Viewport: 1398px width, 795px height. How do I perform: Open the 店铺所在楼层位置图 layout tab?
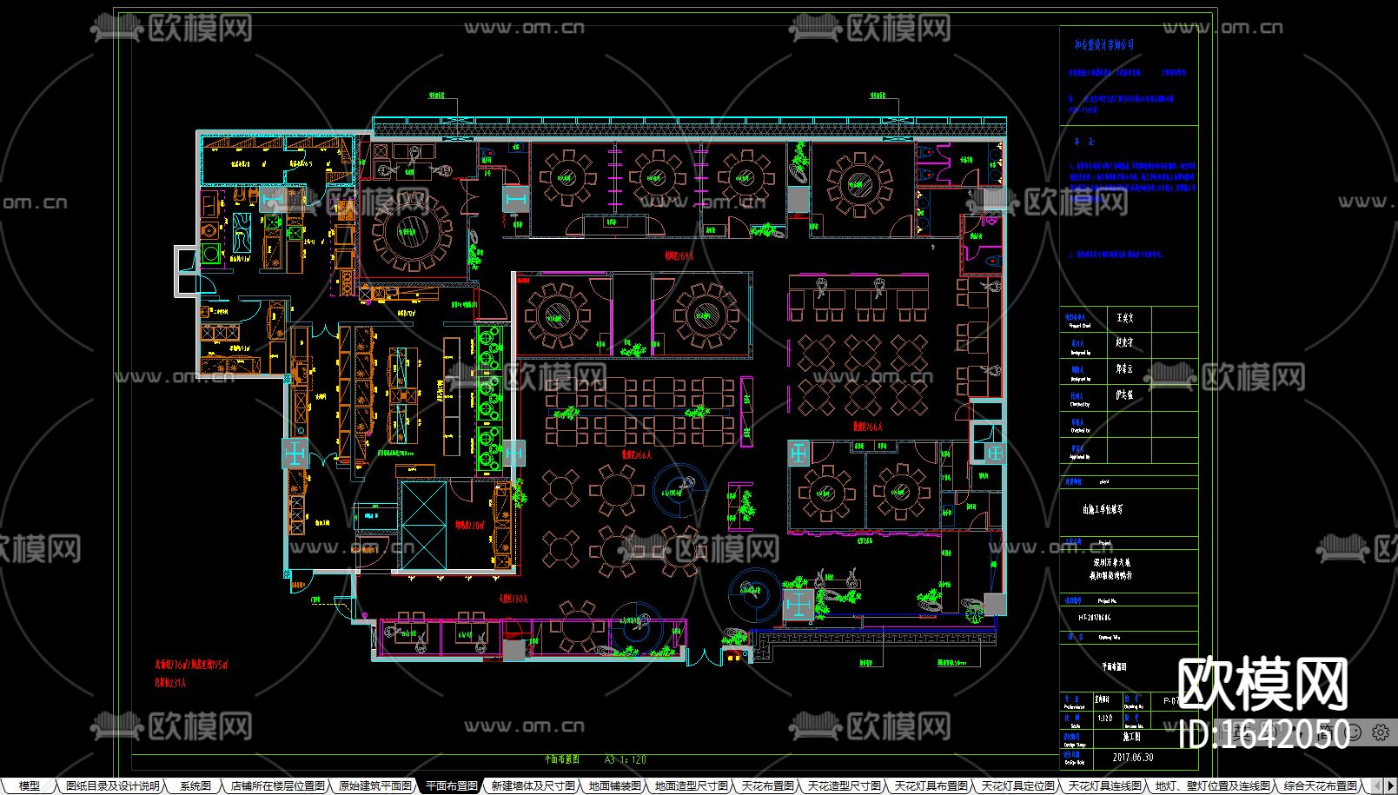tap(277, 785)
